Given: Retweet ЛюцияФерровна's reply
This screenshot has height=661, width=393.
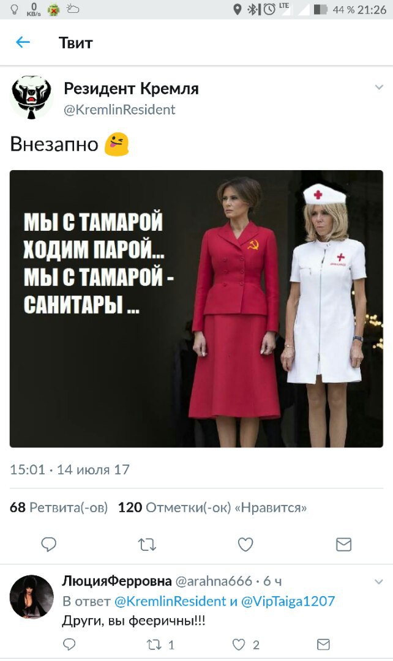Looking at the screenshot, I should tap(160, 644).
